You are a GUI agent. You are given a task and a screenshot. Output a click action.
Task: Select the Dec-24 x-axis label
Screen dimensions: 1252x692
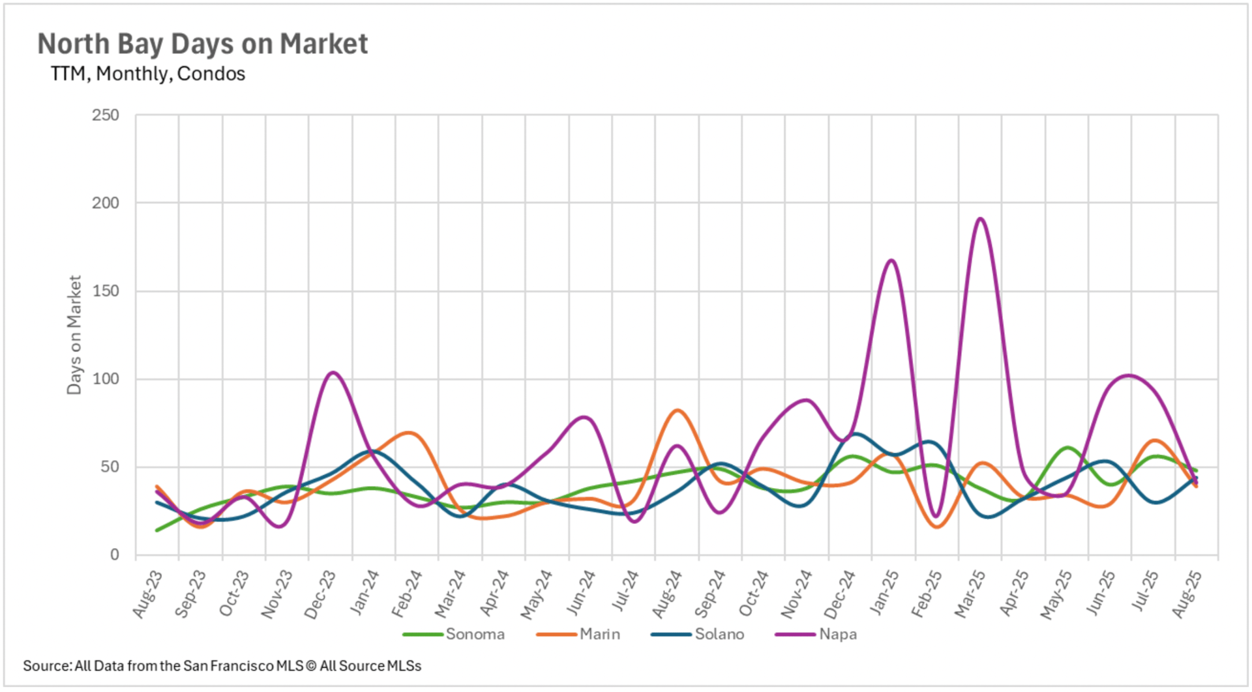[x=839, y=594]
